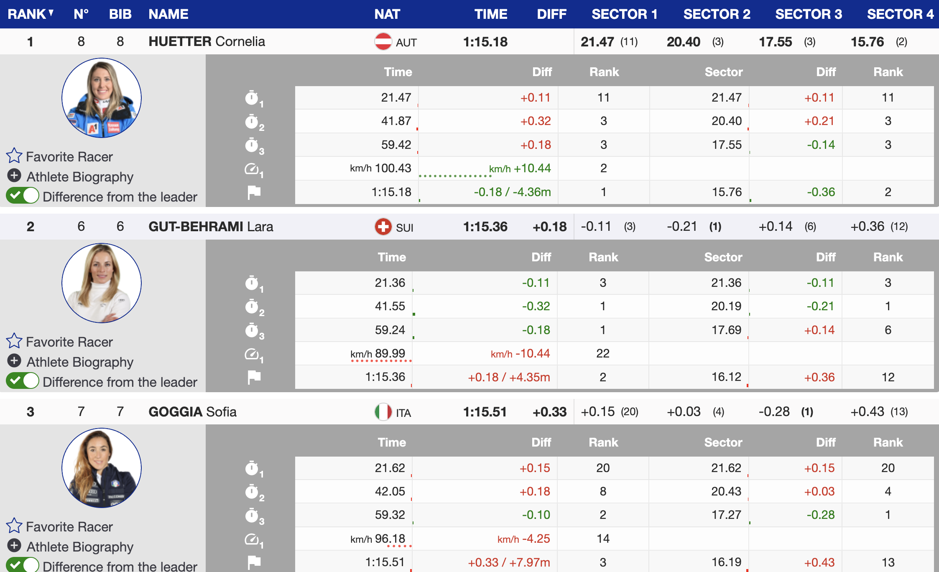The image size is (939, 572).
Task: Click the Austria flag icon next to AUT
Action: [x=383, y=41]
